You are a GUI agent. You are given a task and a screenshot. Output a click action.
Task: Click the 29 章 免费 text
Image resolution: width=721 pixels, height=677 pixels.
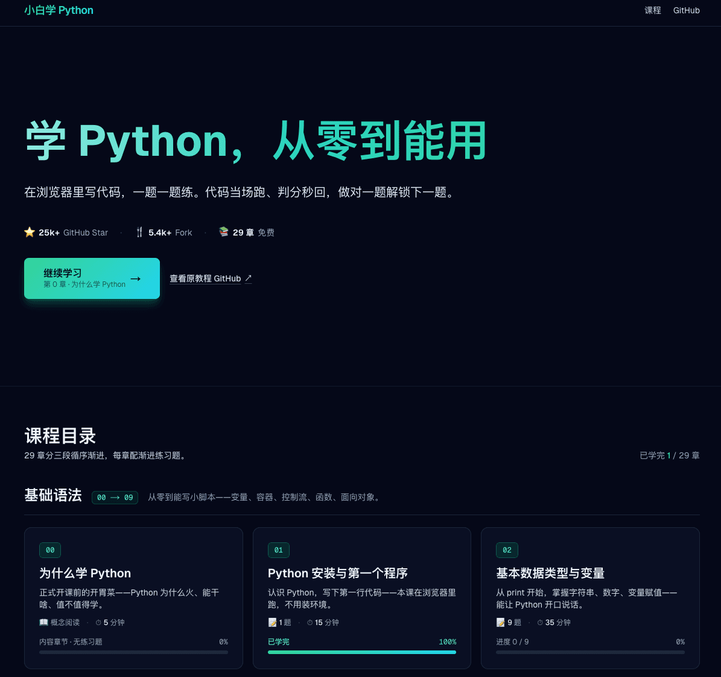[253, 233]
